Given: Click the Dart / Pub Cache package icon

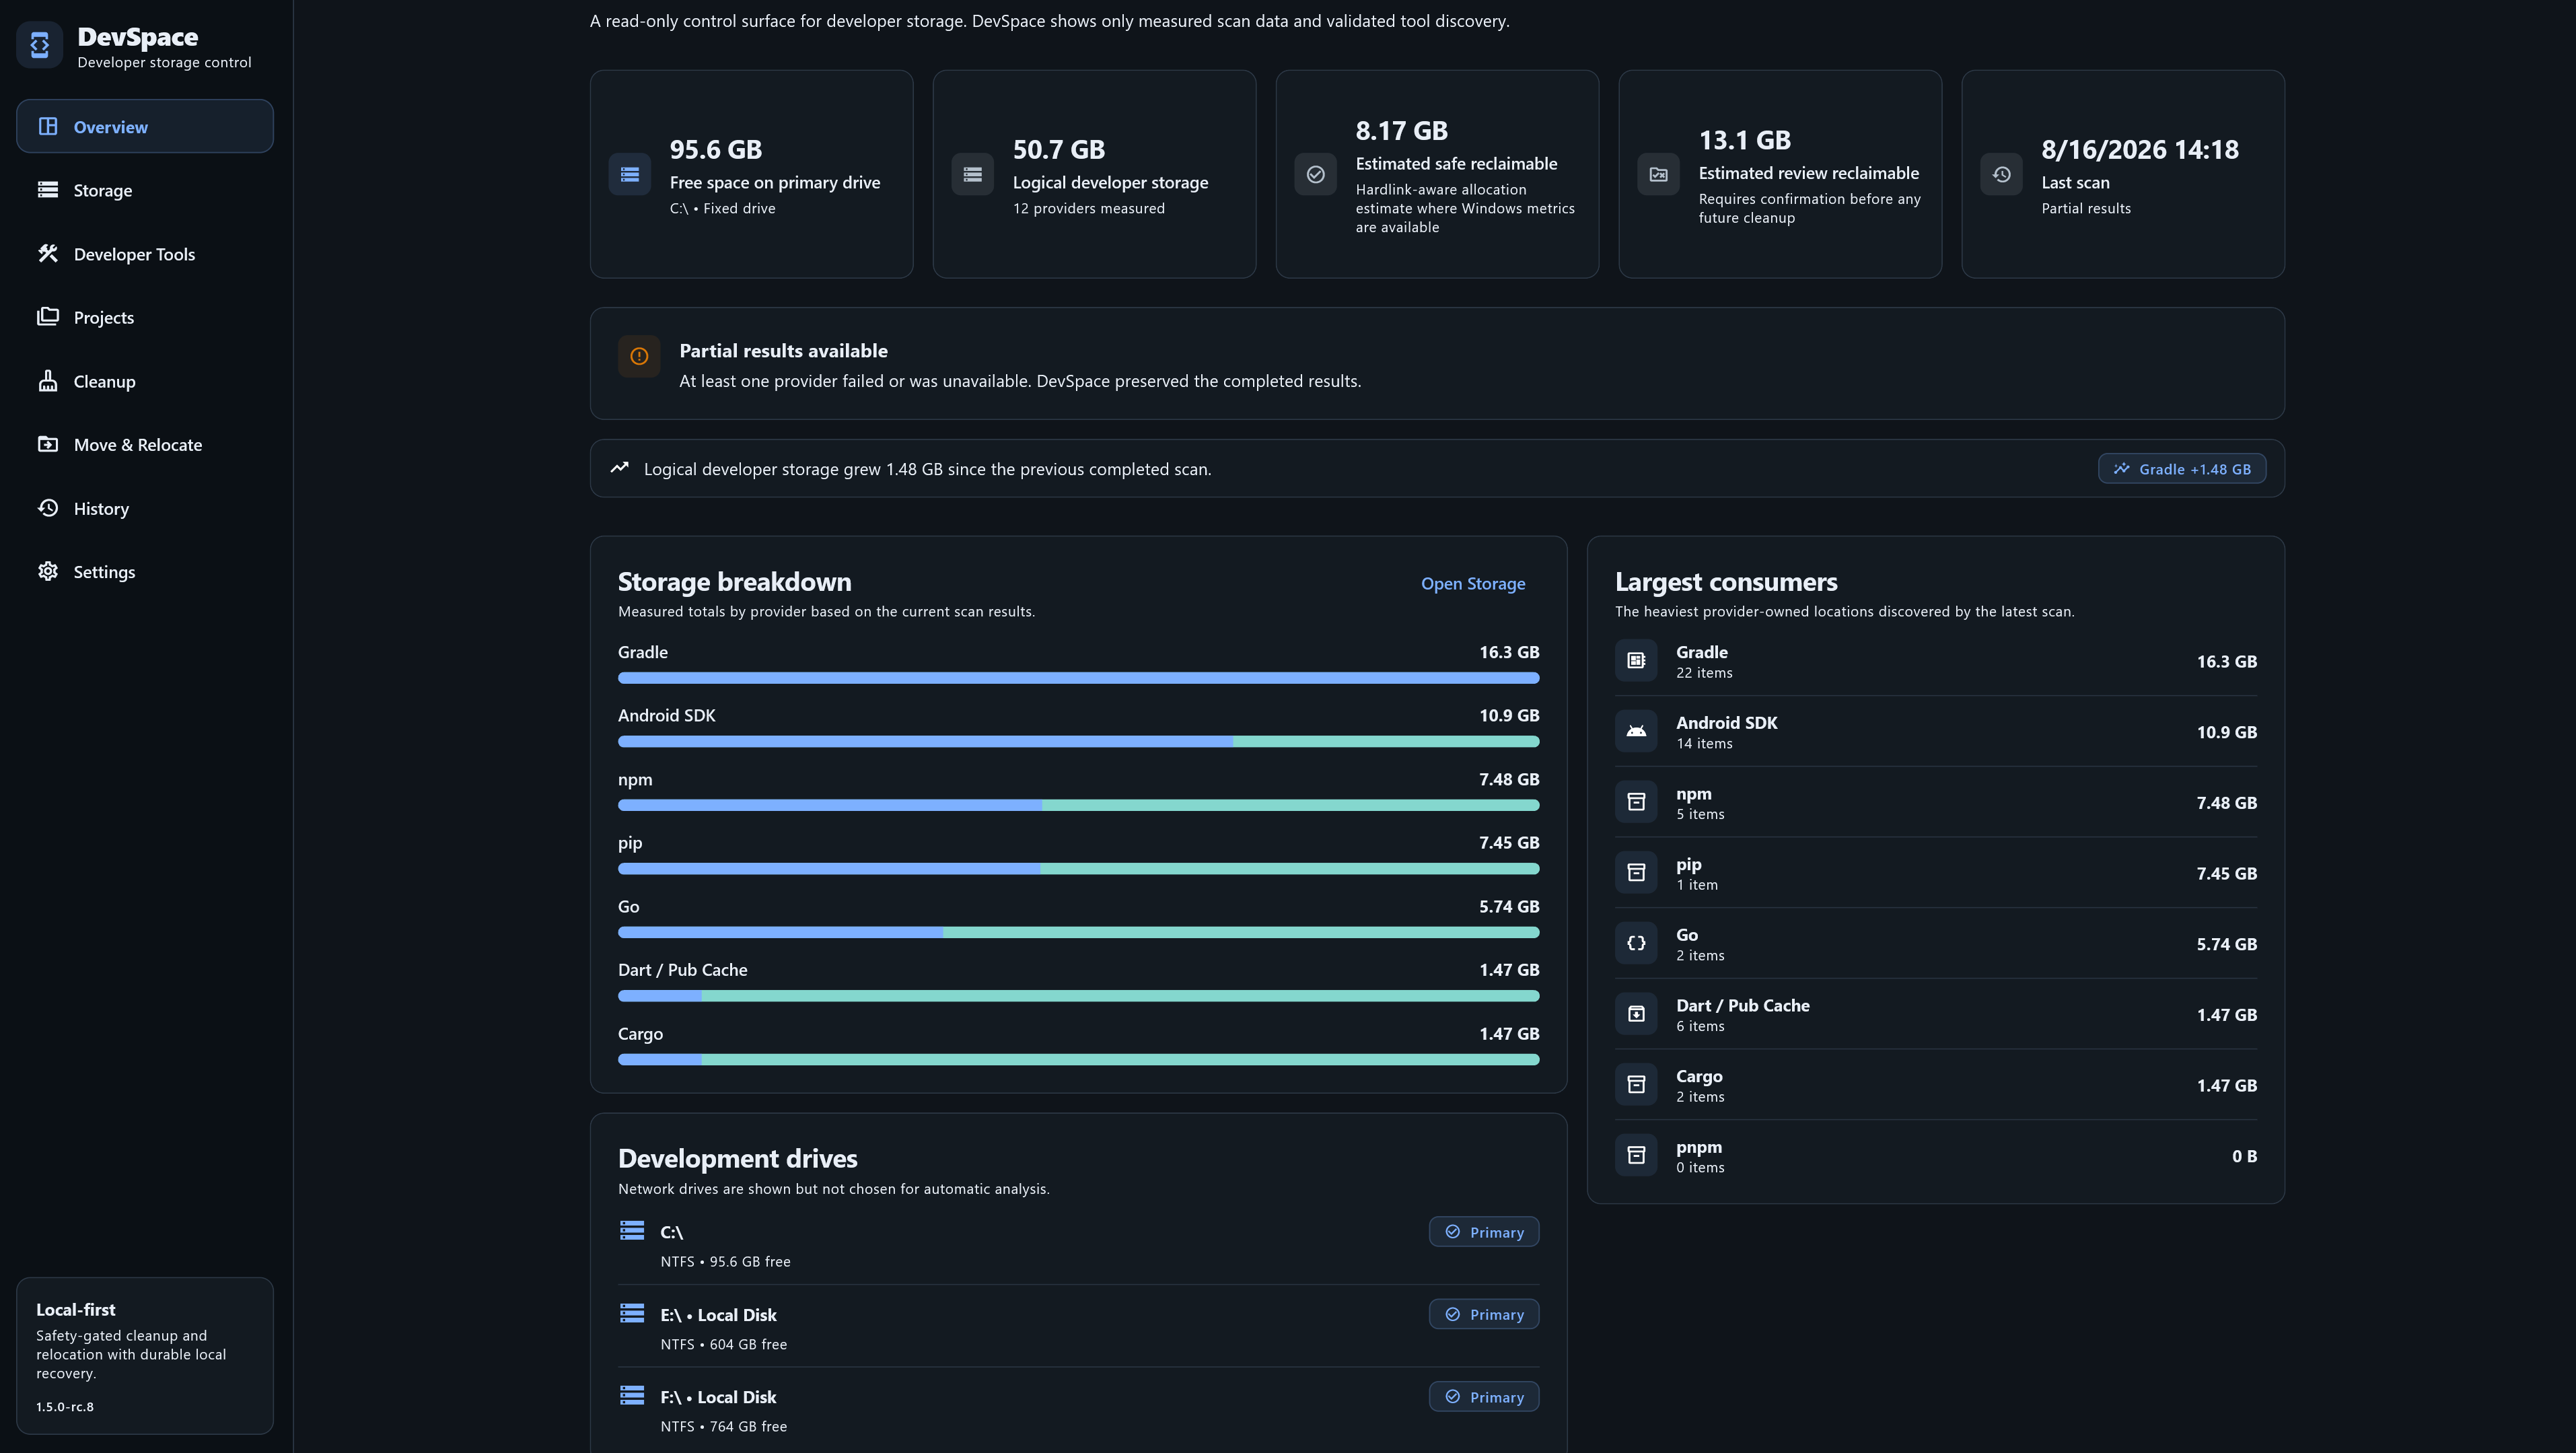Looking at the screenshot, I should coord(1636,1014).
